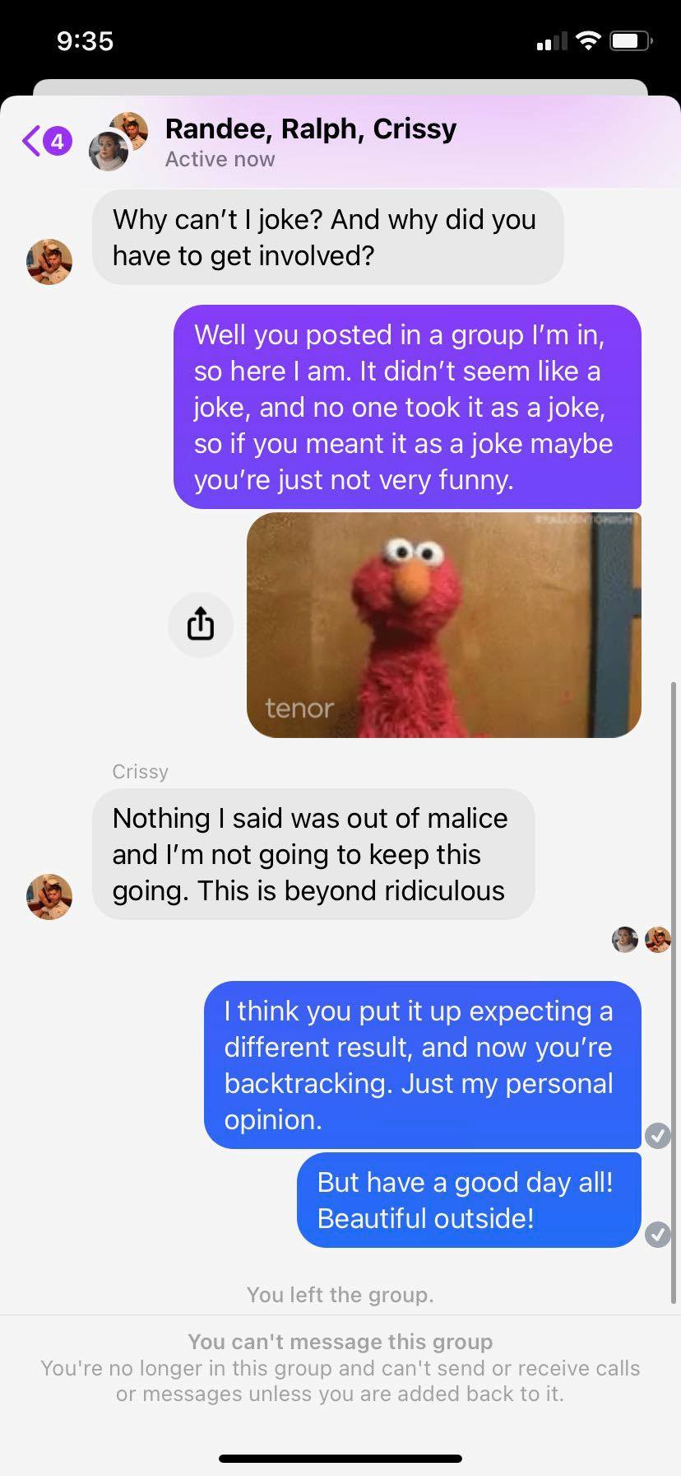
Task: Check the Wi-Fi icon in the status bar
Action: point(588,40)
